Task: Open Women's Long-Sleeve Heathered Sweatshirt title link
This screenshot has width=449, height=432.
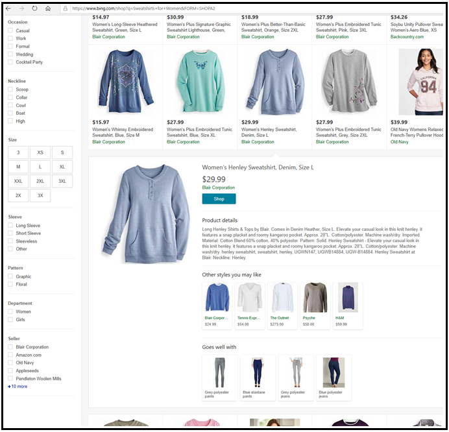Action: click(125, 27)
